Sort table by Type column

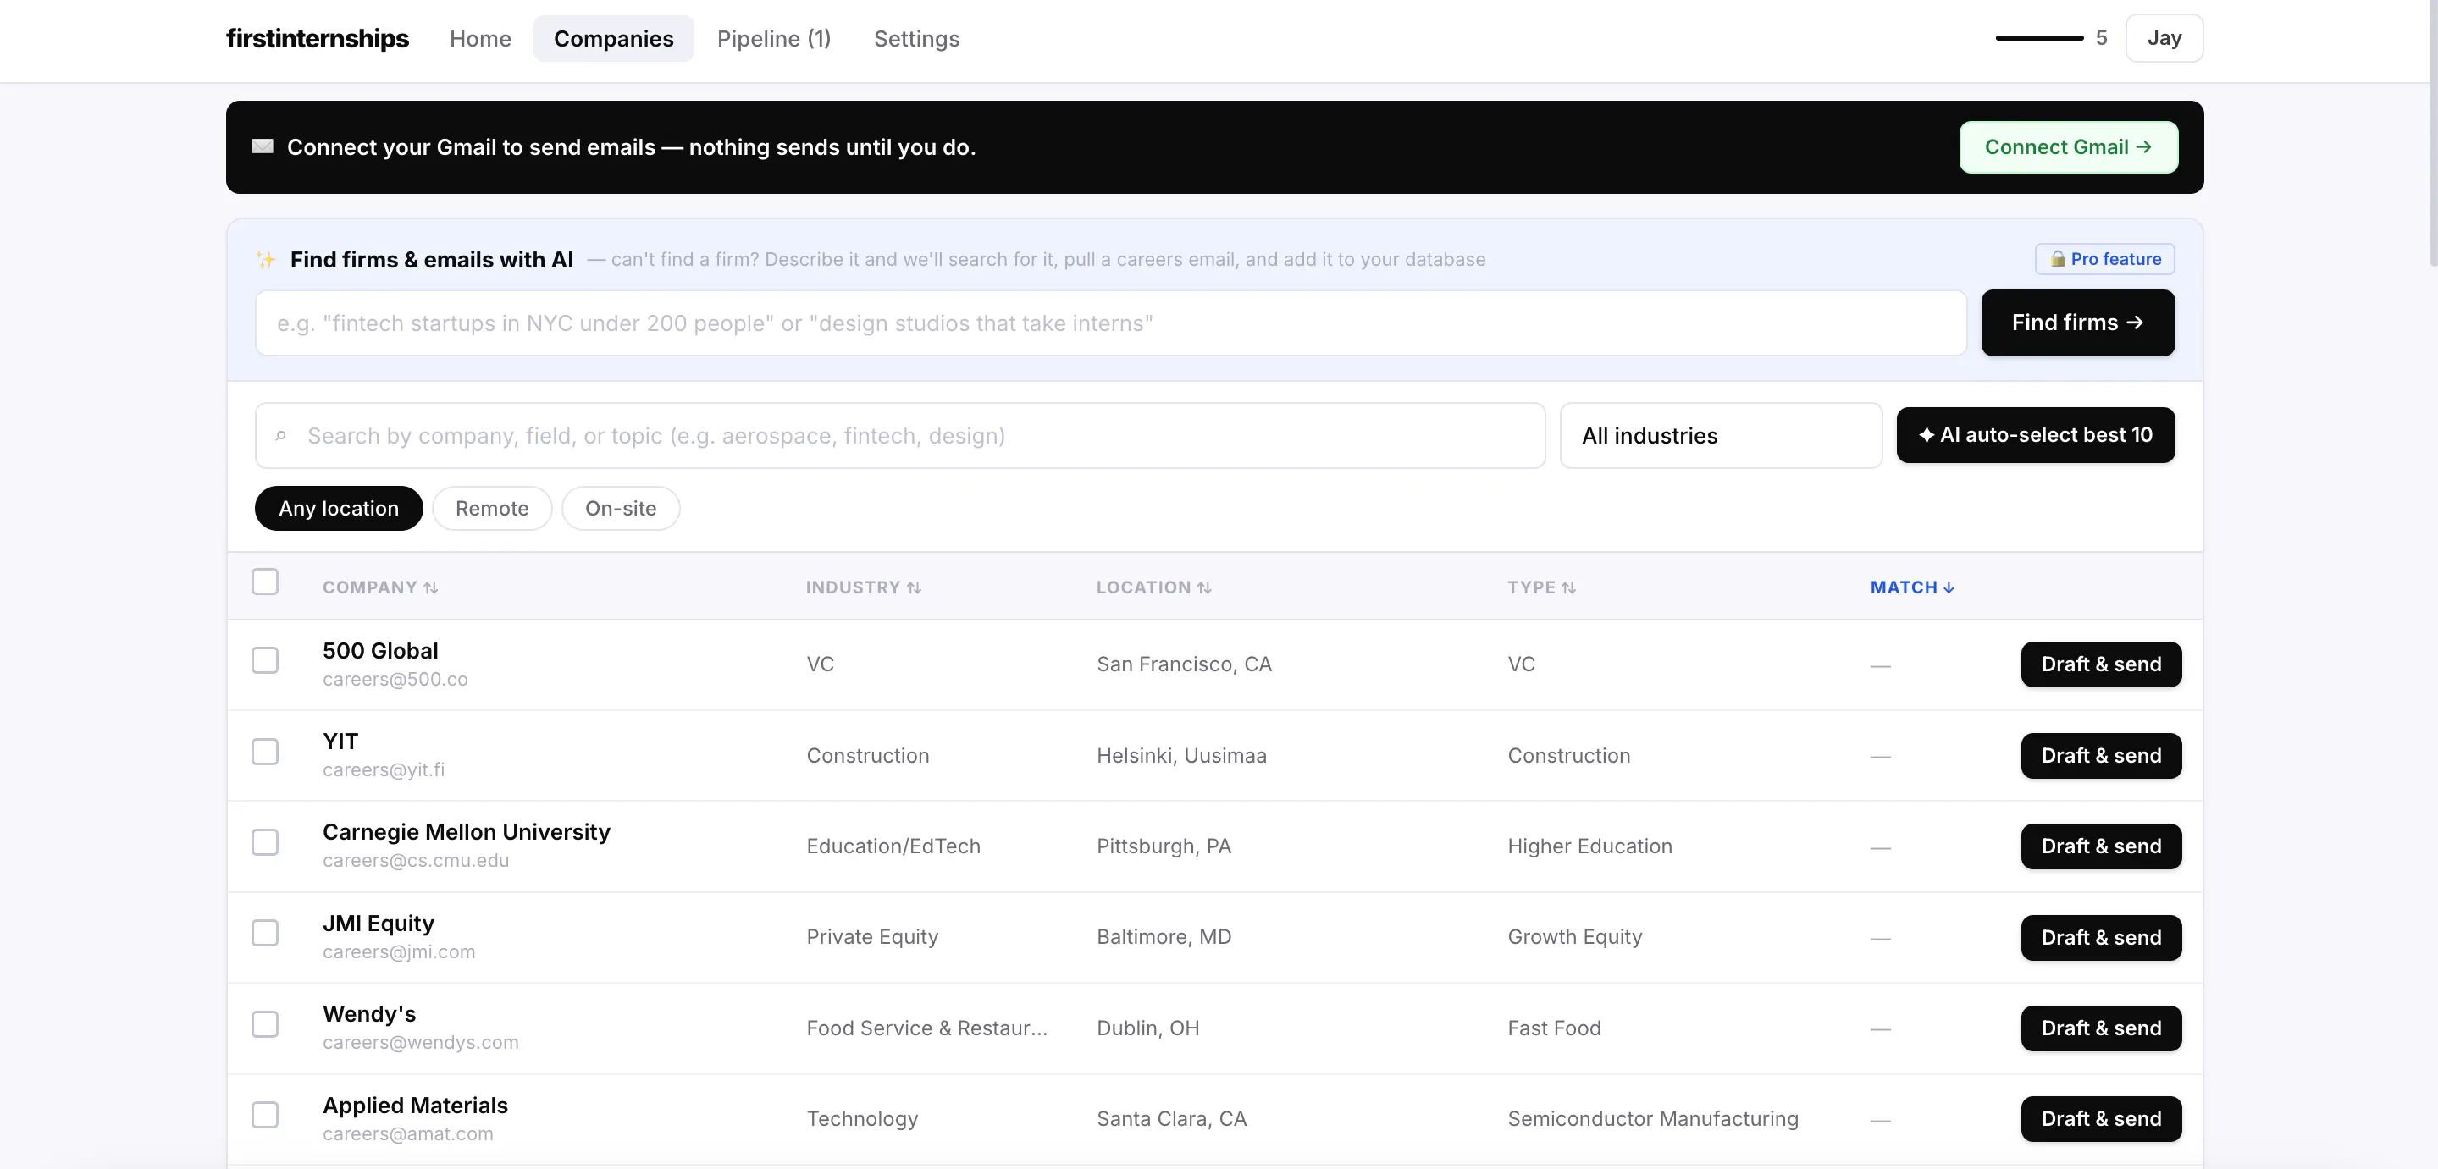(x=1542, y=587)
